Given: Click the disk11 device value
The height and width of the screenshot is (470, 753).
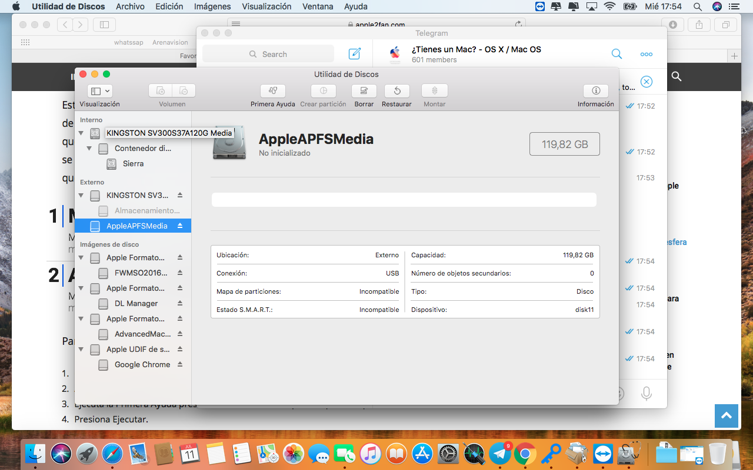Looking at the screenshot, I should point(584,310).
